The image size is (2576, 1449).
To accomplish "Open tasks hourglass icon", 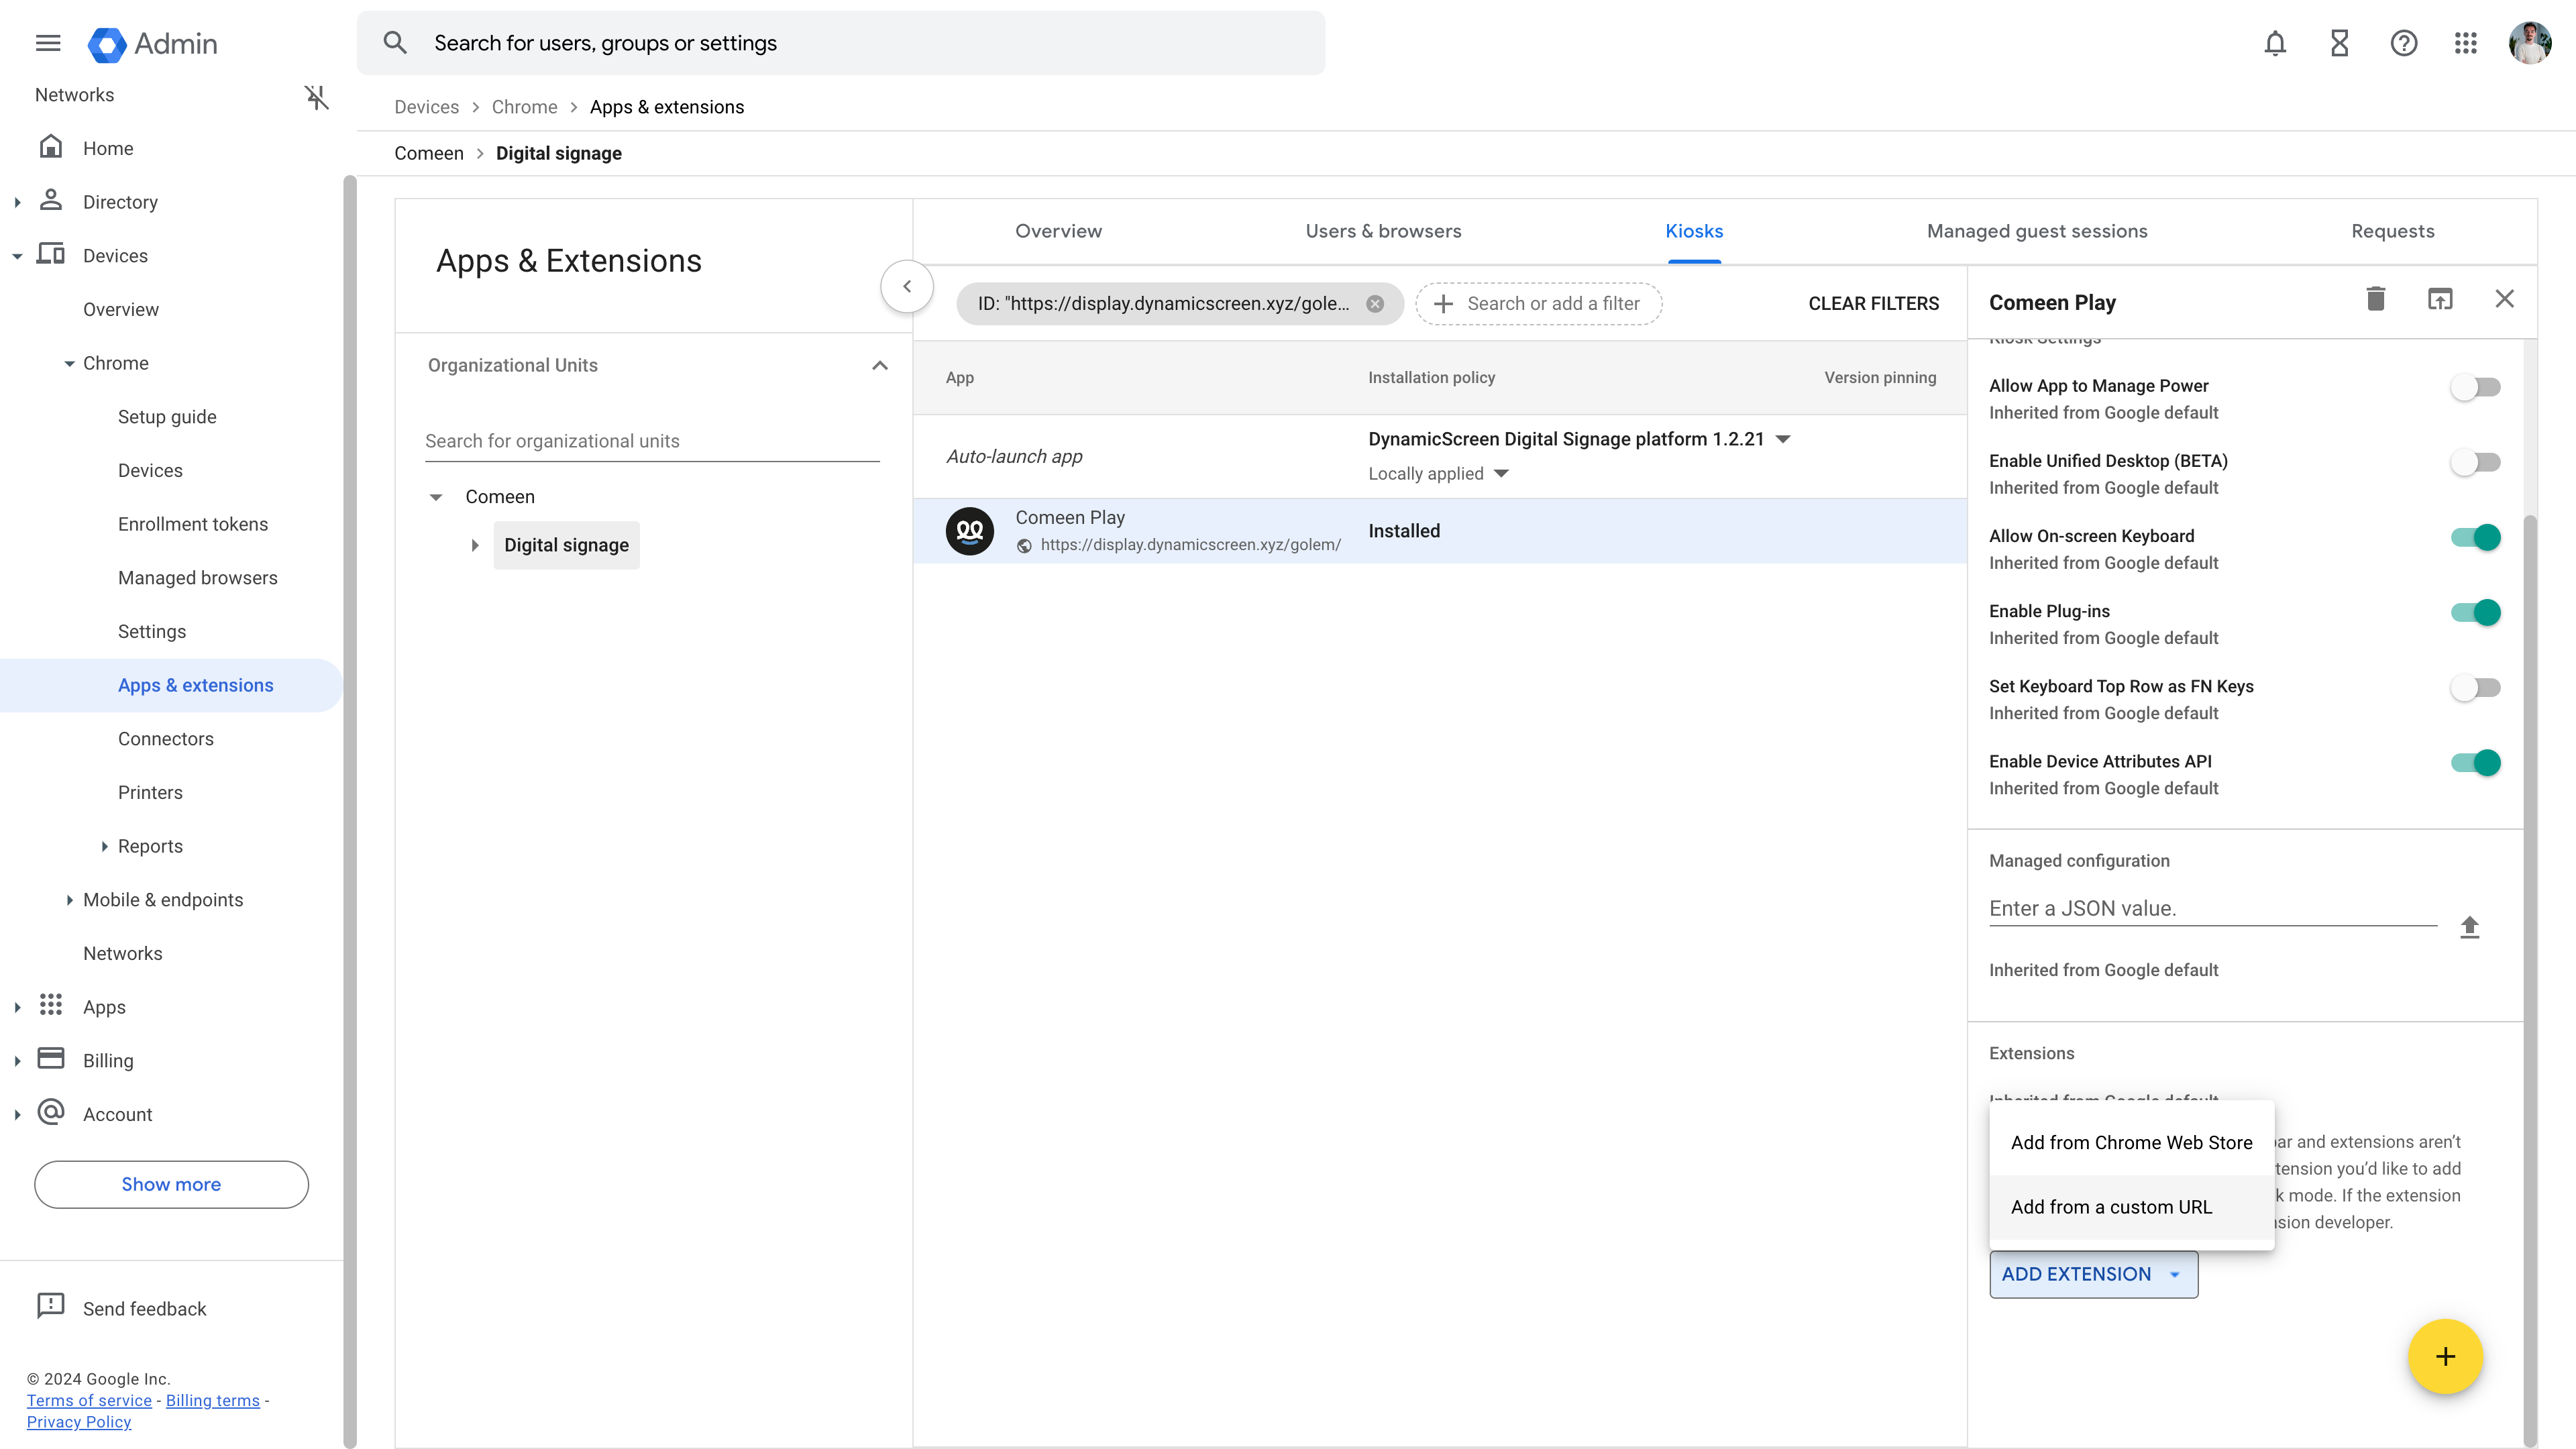I will click(2339, 43).
